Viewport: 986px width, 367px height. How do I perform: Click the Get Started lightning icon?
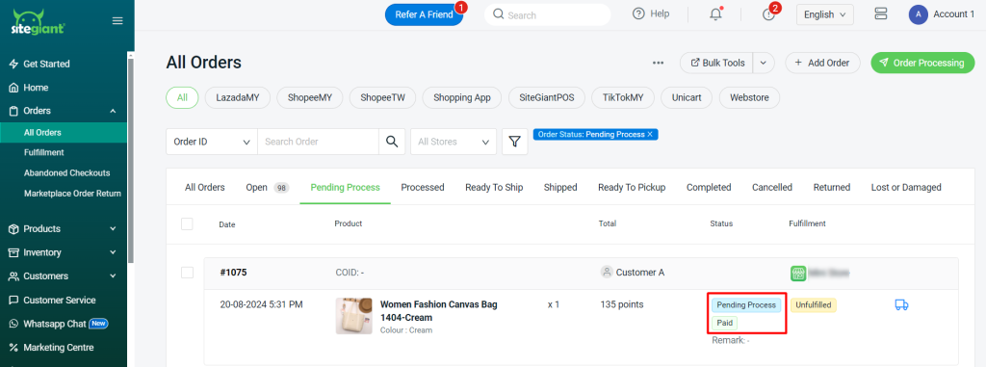13,64
